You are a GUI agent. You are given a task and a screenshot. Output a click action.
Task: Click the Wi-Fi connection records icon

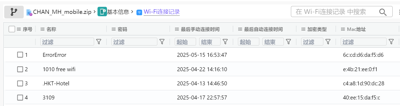point(139,12)
